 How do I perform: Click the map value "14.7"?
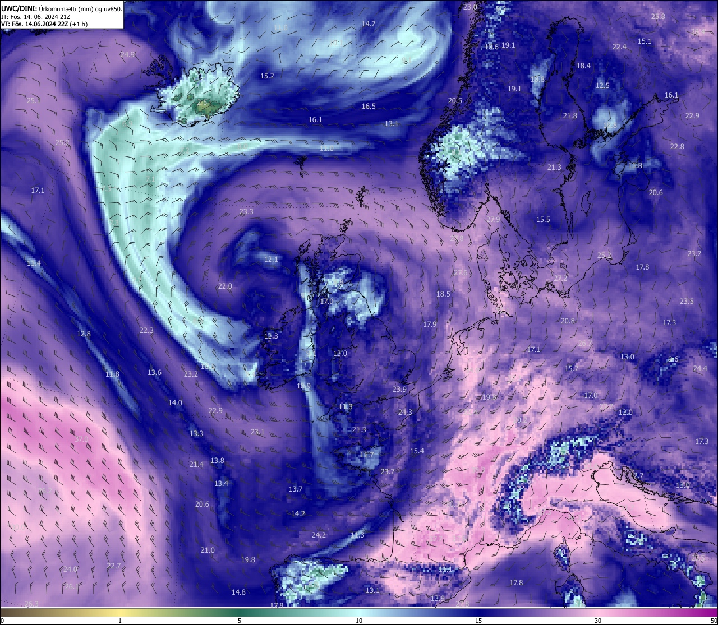369,24
